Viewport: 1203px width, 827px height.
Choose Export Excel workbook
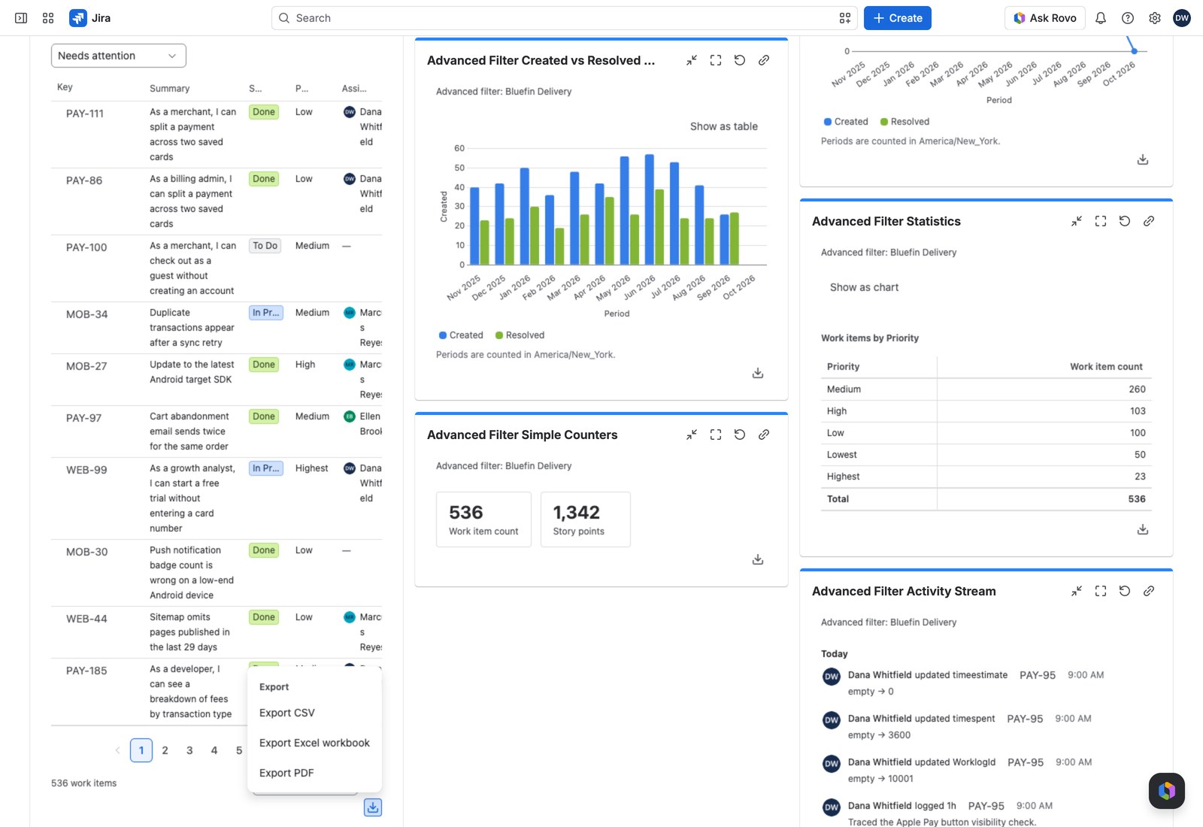[314, 743]
